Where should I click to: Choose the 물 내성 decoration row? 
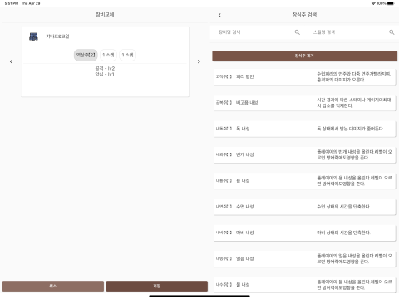(304, 285)
